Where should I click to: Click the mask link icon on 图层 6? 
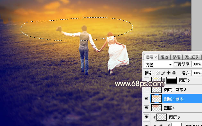[x=164, y=80]
